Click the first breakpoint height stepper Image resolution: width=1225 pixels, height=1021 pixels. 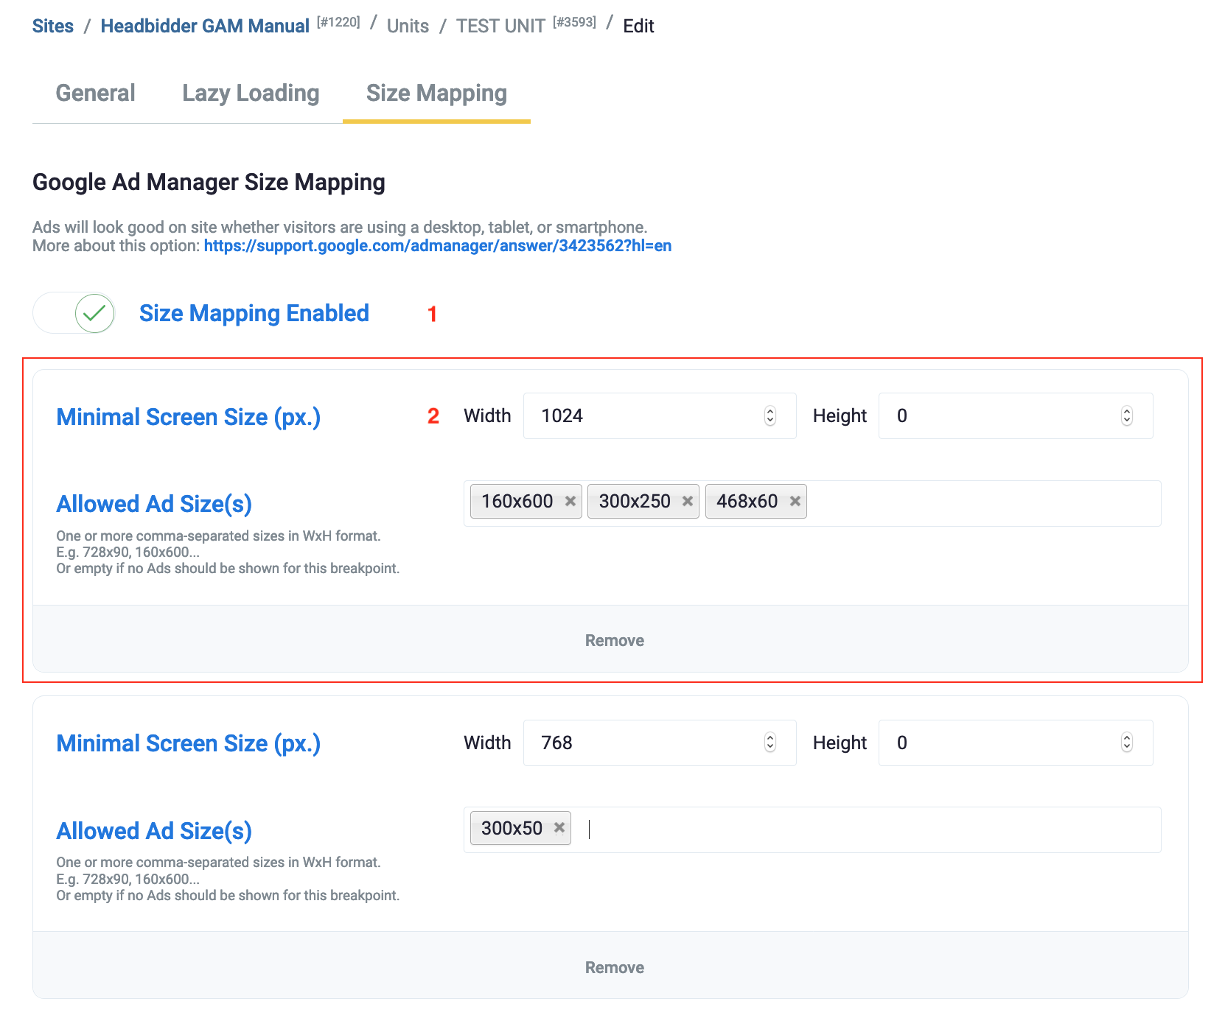(x=1126, y=416)
